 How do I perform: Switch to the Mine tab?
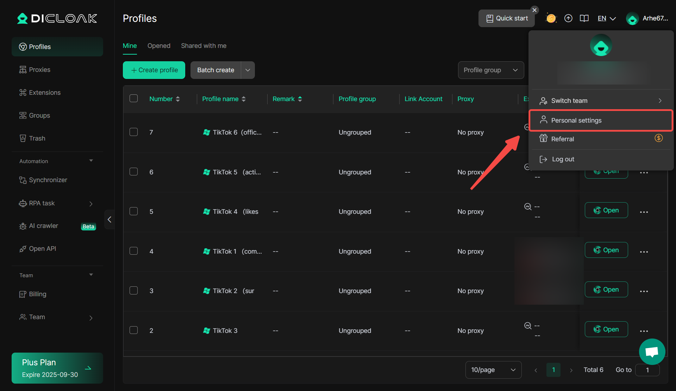click(x=130, y=46)
